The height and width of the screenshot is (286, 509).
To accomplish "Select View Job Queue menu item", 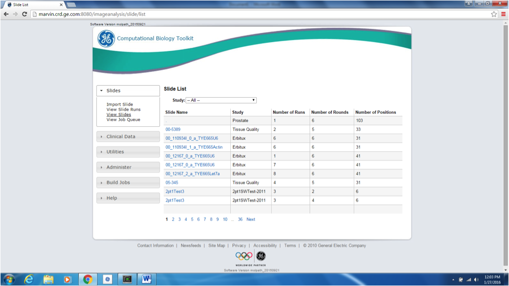I will pyautogui.click(x=123, y=120).
